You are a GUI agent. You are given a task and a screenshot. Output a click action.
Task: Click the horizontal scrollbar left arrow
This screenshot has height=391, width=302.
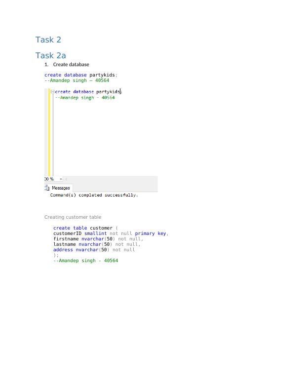pos(67,179)
